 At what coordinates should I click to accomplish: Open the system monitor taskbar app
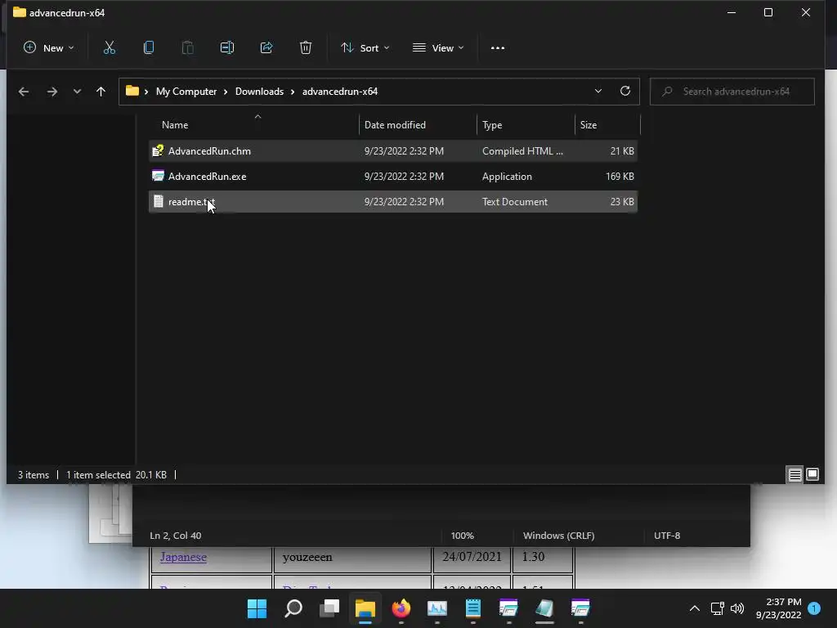(436, 608)
